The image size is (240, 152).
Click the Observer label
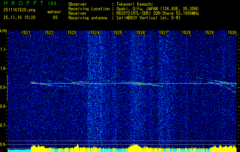77,4
